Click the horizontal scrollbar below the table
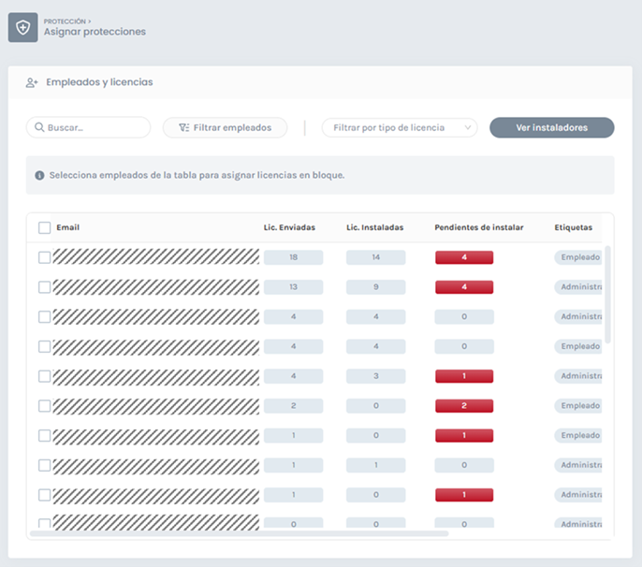 point(239,533)
